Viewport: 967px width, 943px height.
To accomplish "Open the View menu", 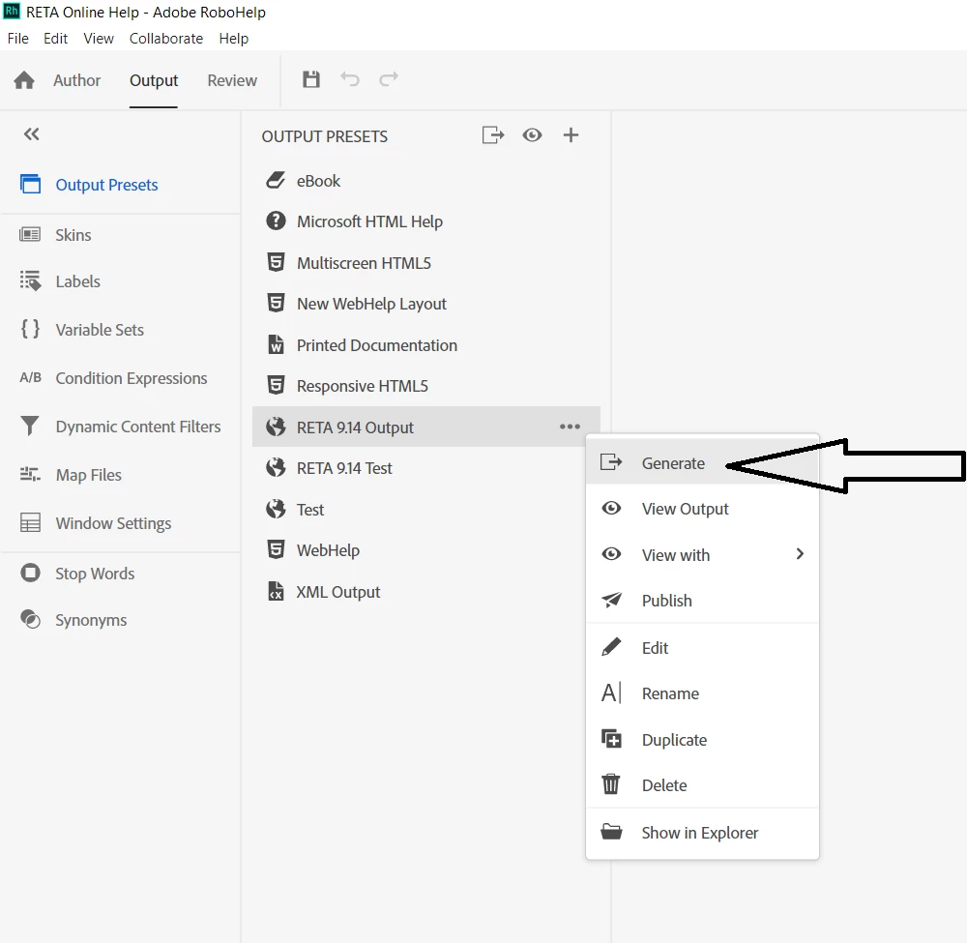I will point(99,39).
